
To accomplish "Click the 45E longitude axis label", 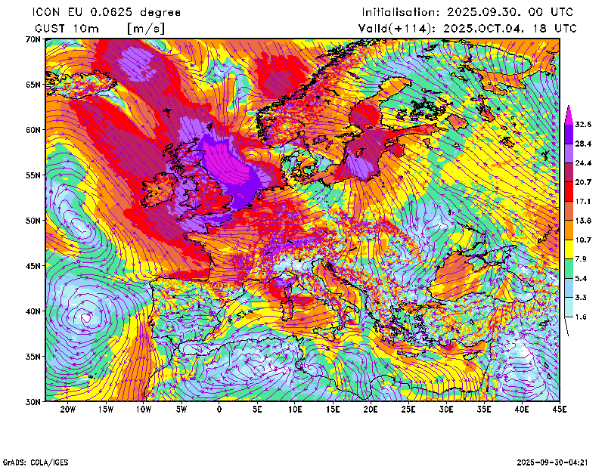I will pyautogui.click(x=560, y=410).
